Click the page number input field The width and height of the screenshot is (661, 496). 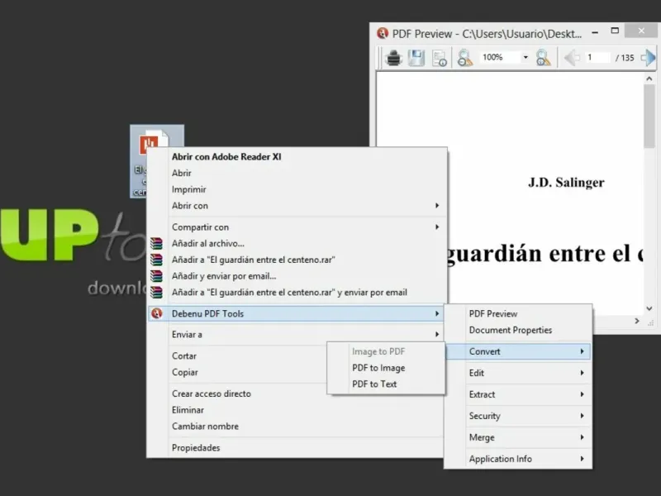597,57
